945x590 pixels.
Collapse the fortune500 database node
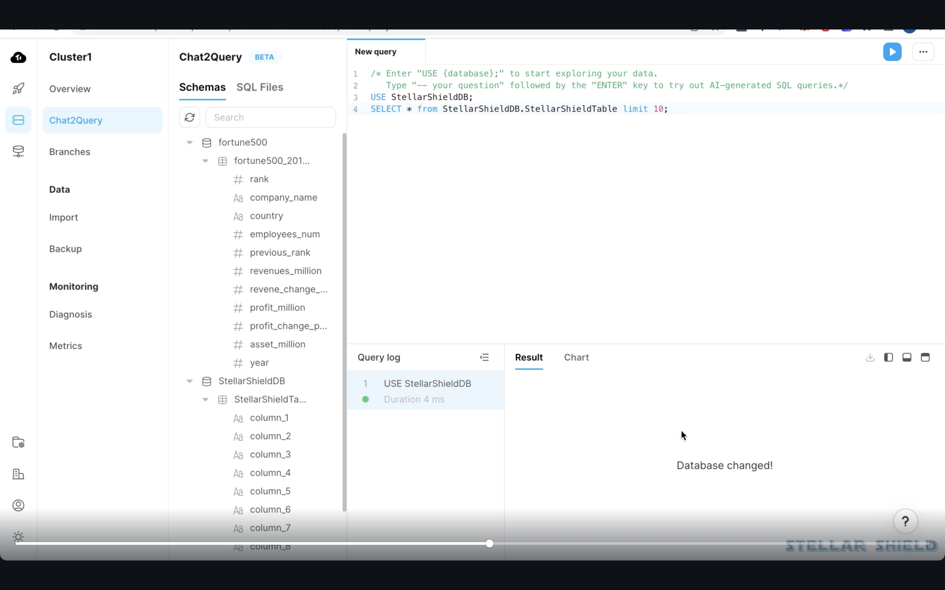(x=189, y=143)
